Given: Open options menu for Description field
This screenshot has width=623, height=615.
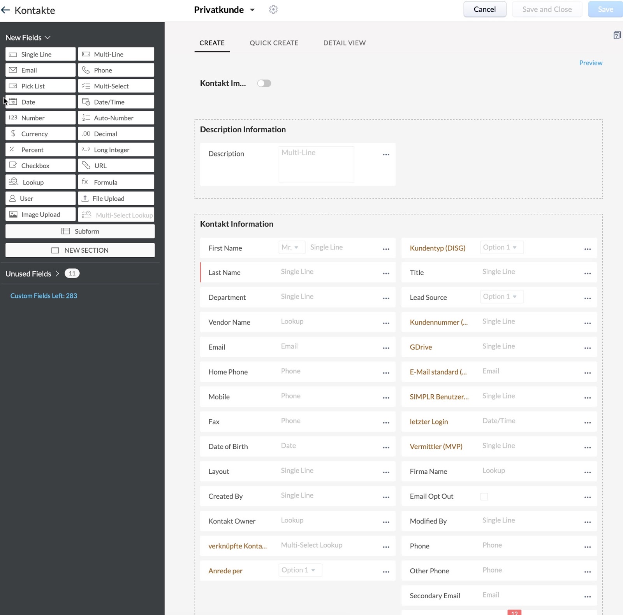Looking at the screenshot, I should (x=386, y=155).
